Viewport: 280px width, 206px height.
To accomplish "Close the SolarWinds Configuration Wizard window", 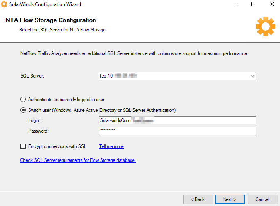I will (272, 4).
